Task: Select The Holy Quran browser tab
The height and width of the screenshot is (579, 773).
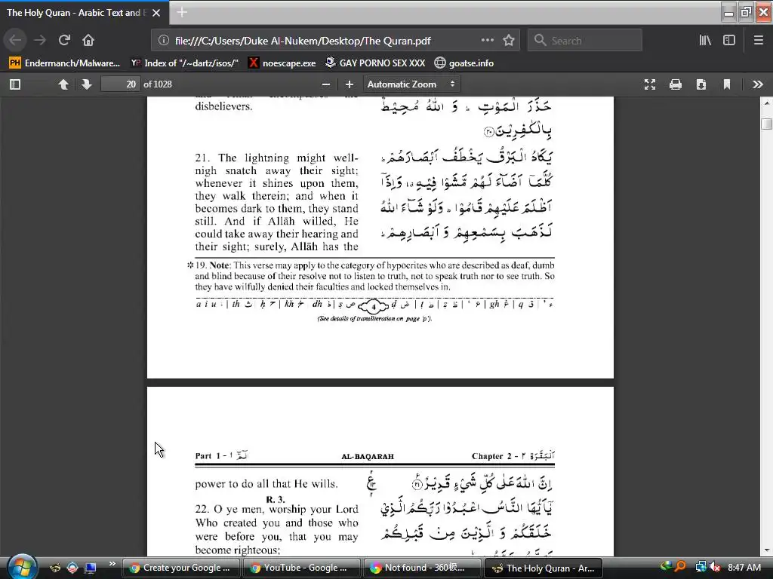Action: pyautogui.click(x=84, y=13)
